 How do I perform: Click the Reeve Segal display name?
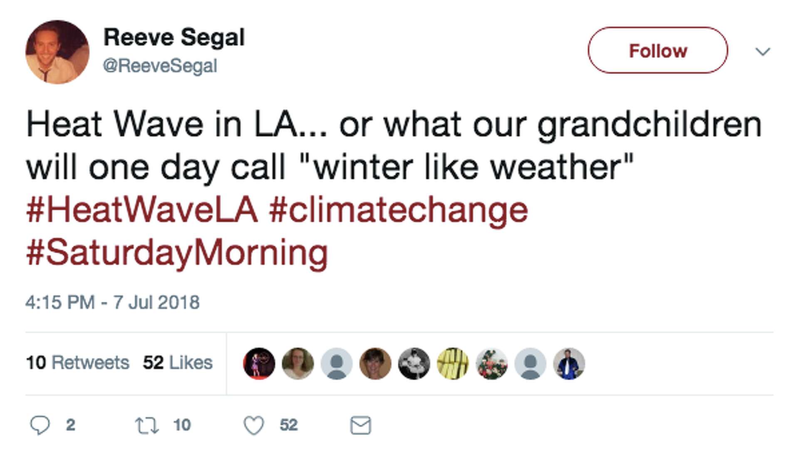pos(174,37)
